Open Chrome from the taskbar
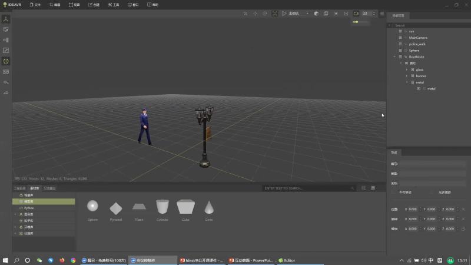The width and height of the screenshot is (471, 265). tap(73, 260)
